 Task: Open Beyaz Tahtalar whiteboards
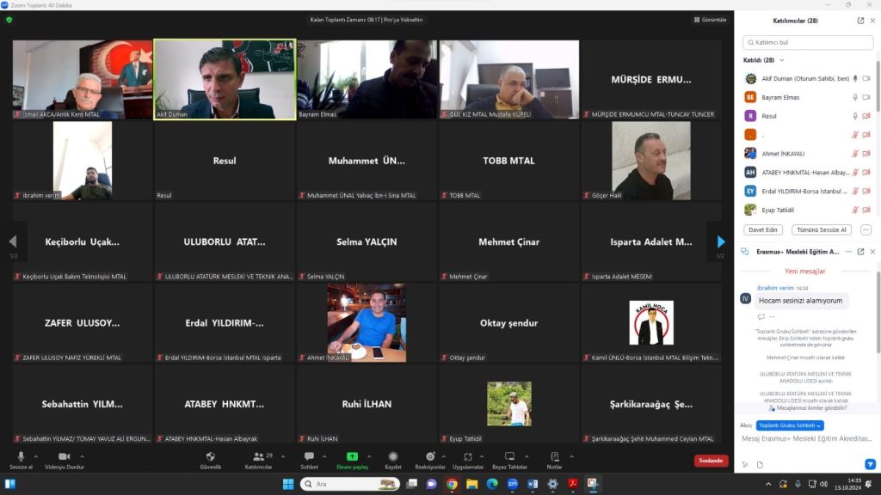[x=509, y=461]
